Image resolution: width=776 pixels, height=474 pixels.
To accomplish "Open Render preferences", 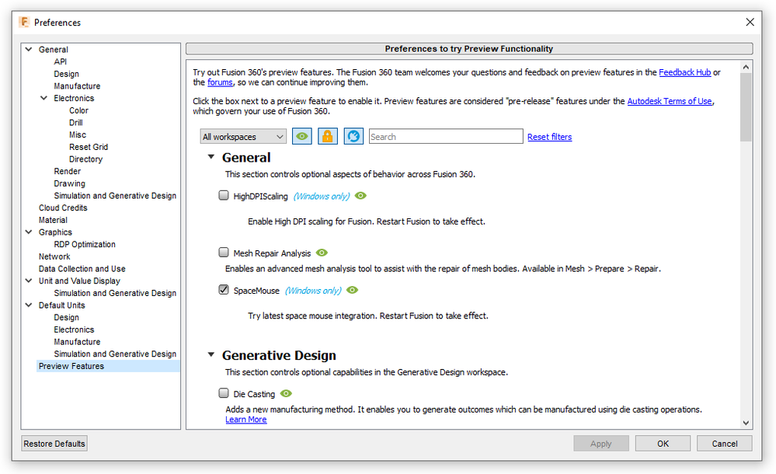I will tap(68, 171).
